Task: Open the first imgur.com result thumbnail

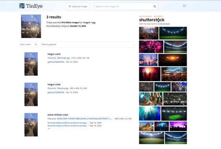Action: pos(31,64)
